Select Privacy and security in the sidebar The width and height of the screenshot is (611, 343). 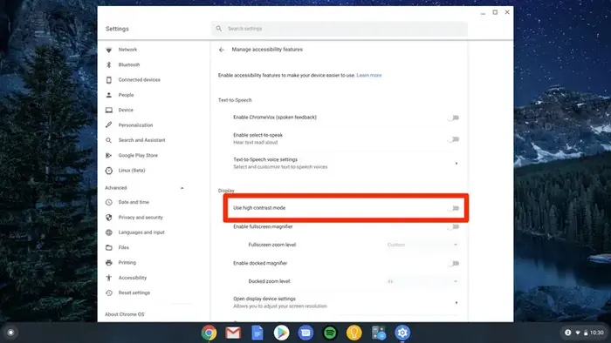141,218
